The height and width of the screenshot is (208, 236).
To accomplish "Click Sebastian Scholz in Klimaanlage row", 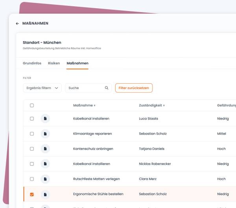I will click(x=153, y=134).
